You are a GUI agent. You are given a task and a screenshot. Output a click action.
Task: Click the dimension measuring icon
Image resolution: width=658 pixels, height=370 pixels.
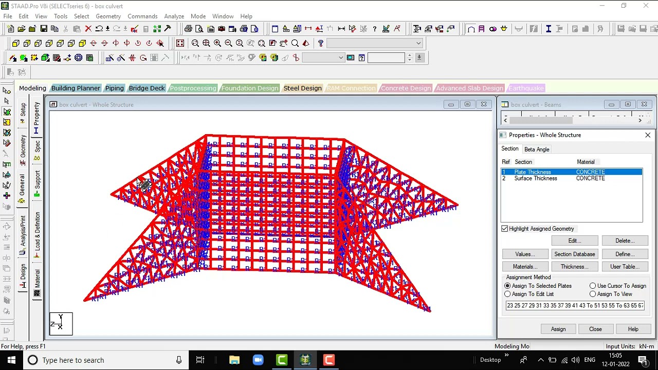tap(341, 29)
